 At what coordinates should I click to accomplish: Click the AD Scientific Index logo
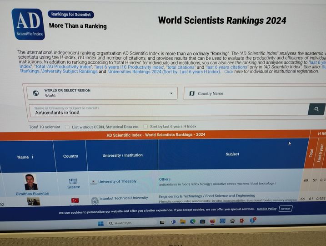(28, 24)
